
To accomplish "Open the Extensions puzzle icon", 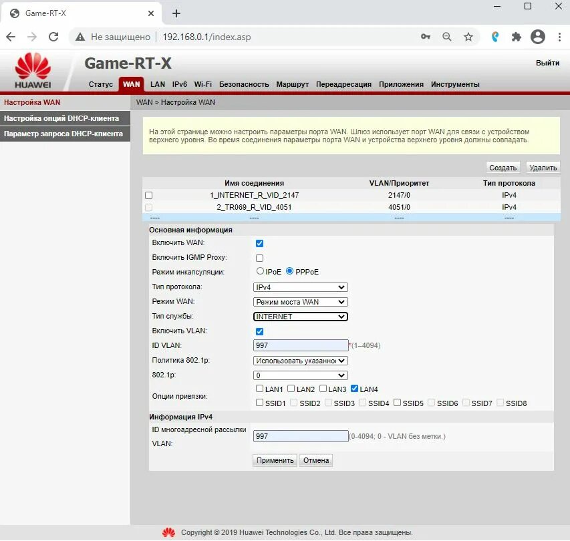I will pyautogui.click(x=516, y=37).
